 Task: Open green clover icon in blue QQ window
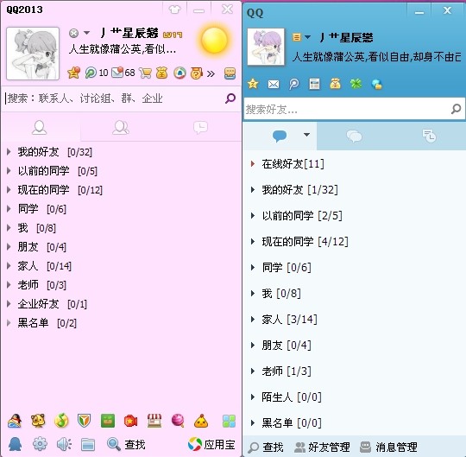click(356, 84)
